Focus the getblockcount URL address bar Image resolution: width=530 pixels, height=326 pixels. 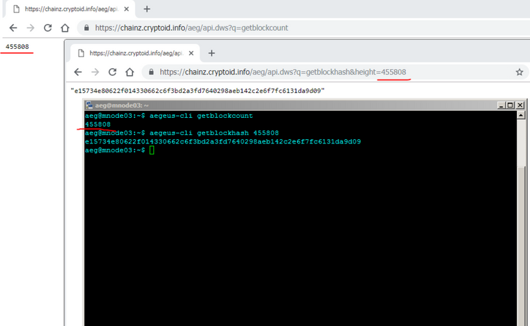pyautogui.click(x=304, y=28)
